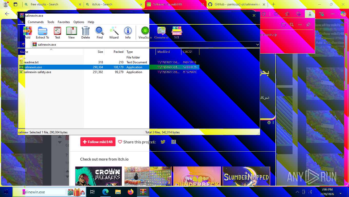Share project on Facebook icon
The image size is (349, 197).
[x=174, y=142]
